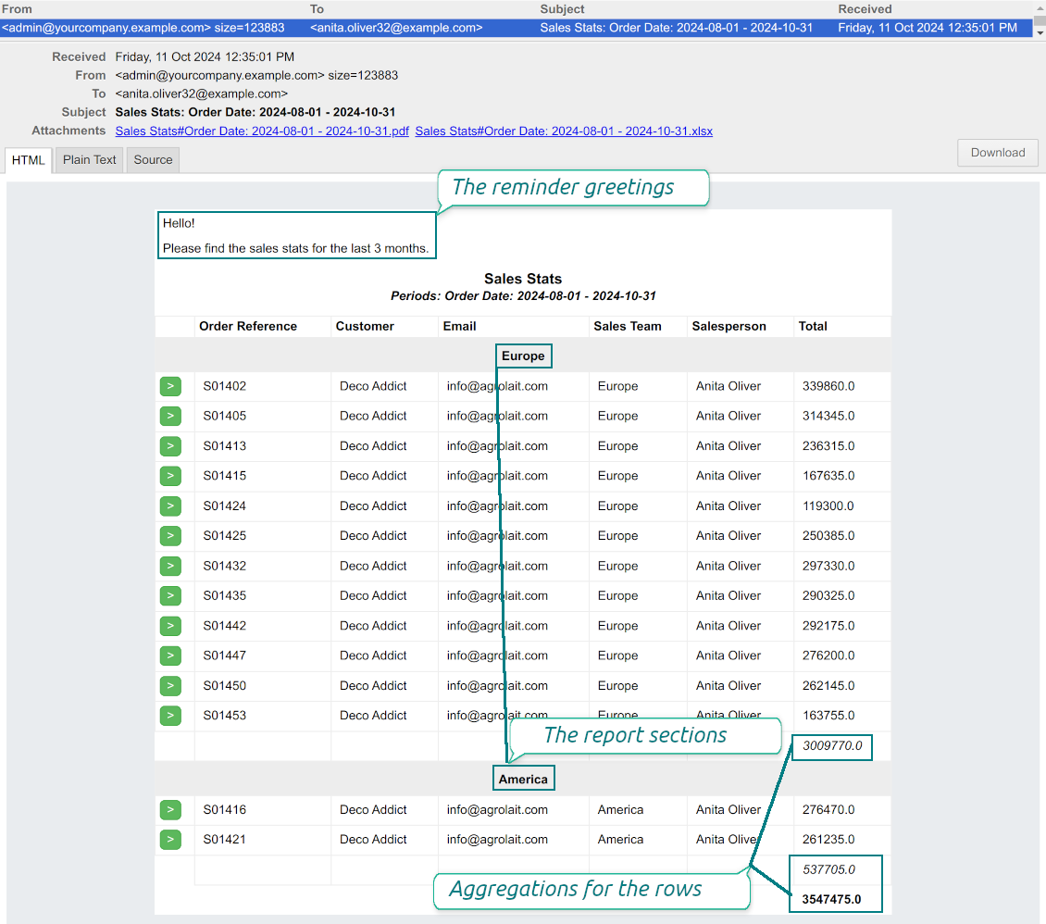1046x924 pixels.
Task: Open the green arrow for order S01450
Action: pyautogui.click(x=170, y=686)
